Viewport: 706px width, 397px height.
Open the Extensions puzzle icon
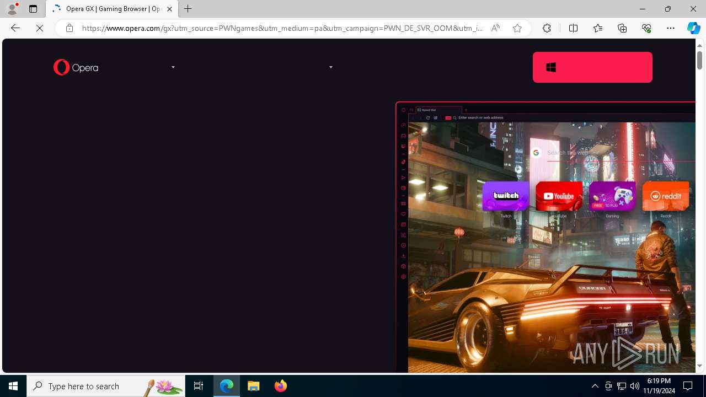547,28
